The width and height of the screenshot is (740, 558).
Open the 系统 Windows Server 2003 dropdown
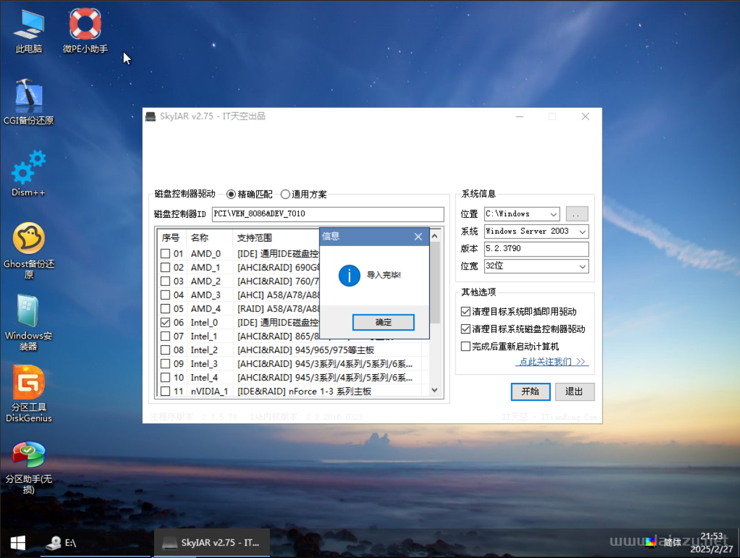[x=536, y=231]
